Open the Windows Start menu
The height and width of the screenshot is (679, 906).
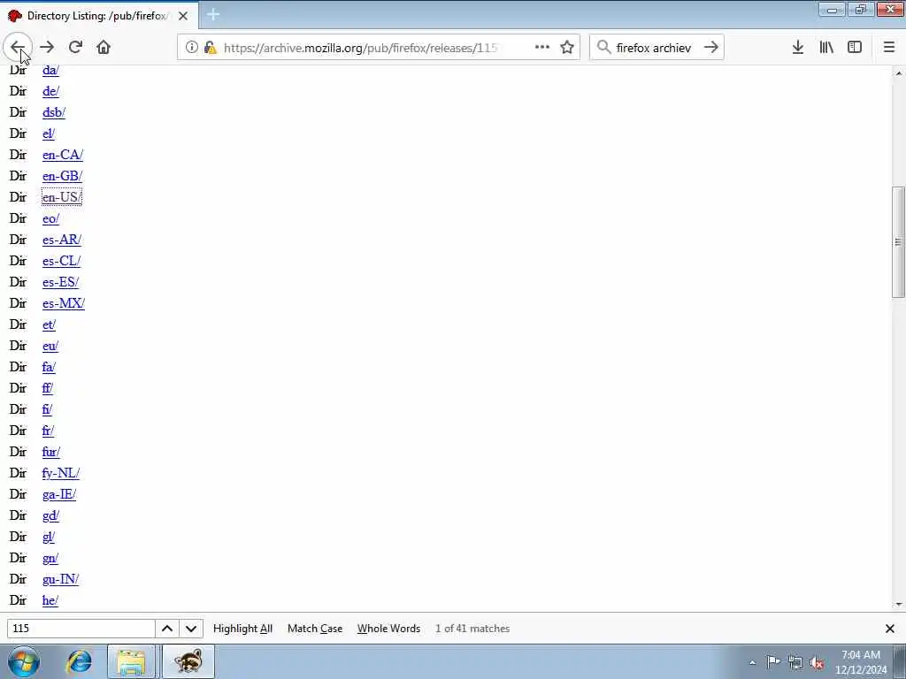pyautogui.click(x=24, y=661)
